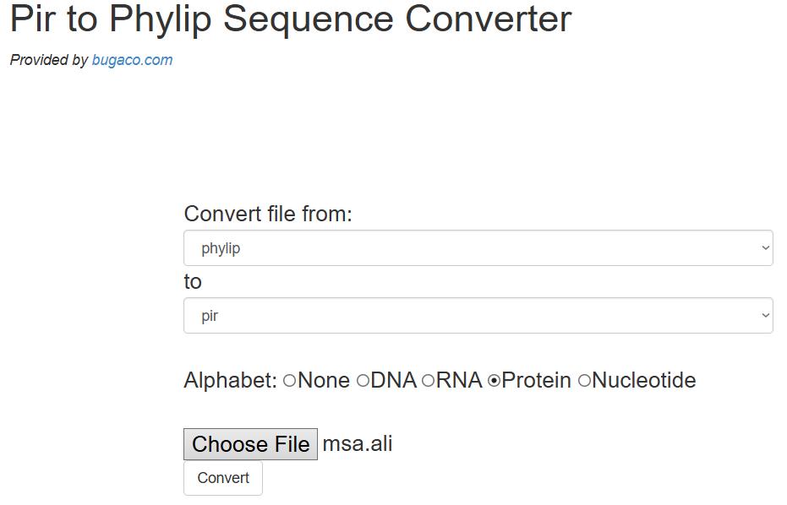Click the 'Convert file from:' label

tap(268, 214)
